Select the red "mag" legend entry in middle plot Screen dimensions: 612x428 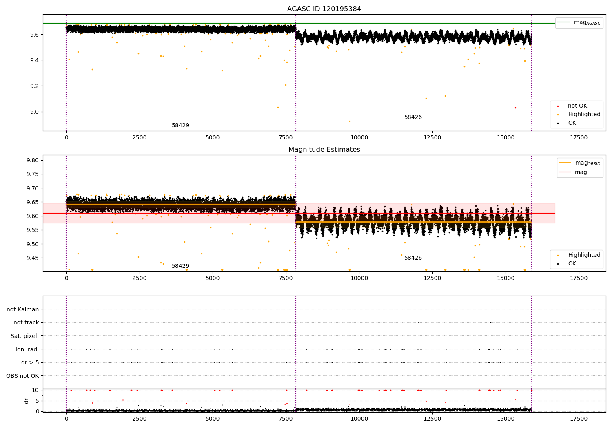coord(581,172)
